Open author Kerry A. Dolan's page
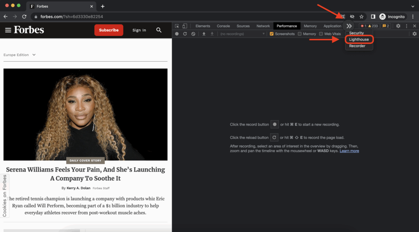The height and width of the screenshot is (232, 419). 78,188
